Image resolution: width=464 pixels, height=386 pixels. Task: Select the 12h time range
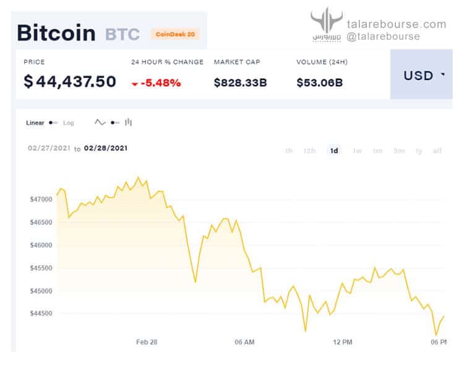[x=309, y=151]
